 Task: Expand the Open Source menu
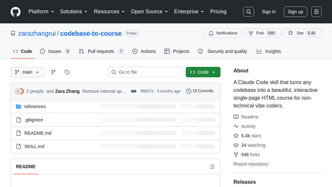click(x=149, y=11)
